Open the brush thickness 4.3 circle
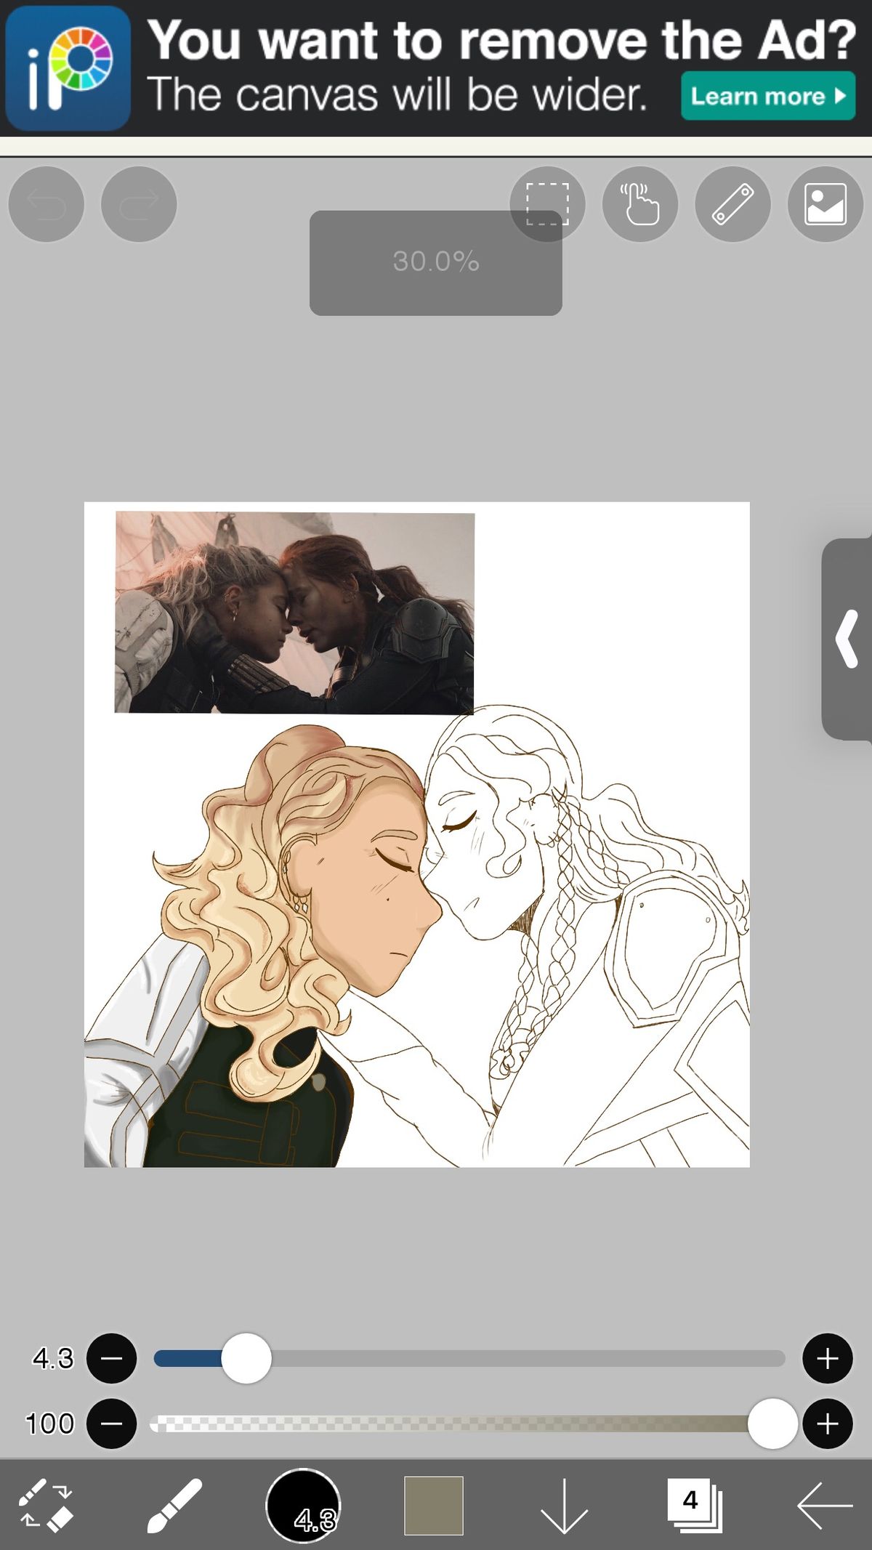Image resolution: width=872 pixels, height=1550 pixels. tap(303, 1505)
